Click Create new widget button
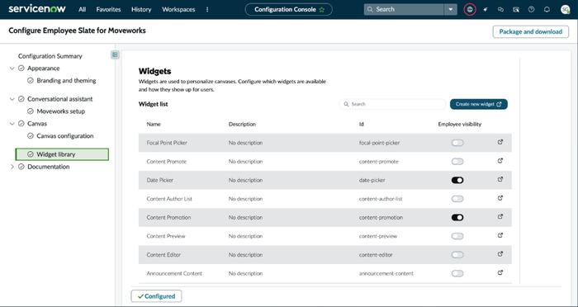 tap(478, 104)
